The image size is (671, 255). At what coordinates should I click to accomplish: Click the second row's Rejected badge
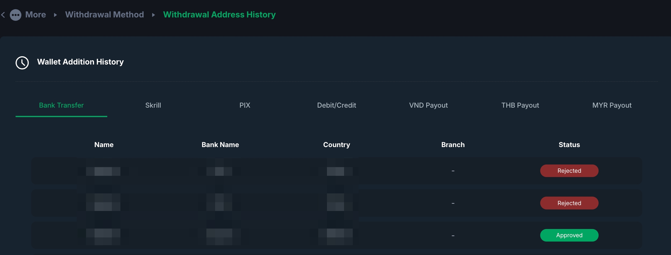tap(569, 203)
